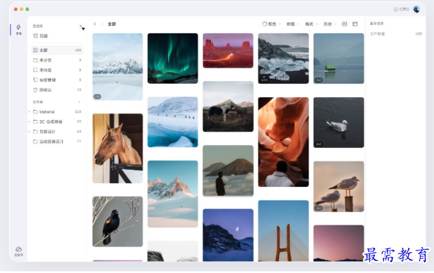Select the 全部 category
The image size is (434, 273).
(57, 50)
